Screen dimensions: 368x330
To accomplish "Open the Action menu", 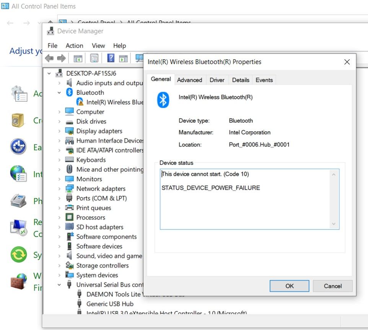I will click(74, 46).
